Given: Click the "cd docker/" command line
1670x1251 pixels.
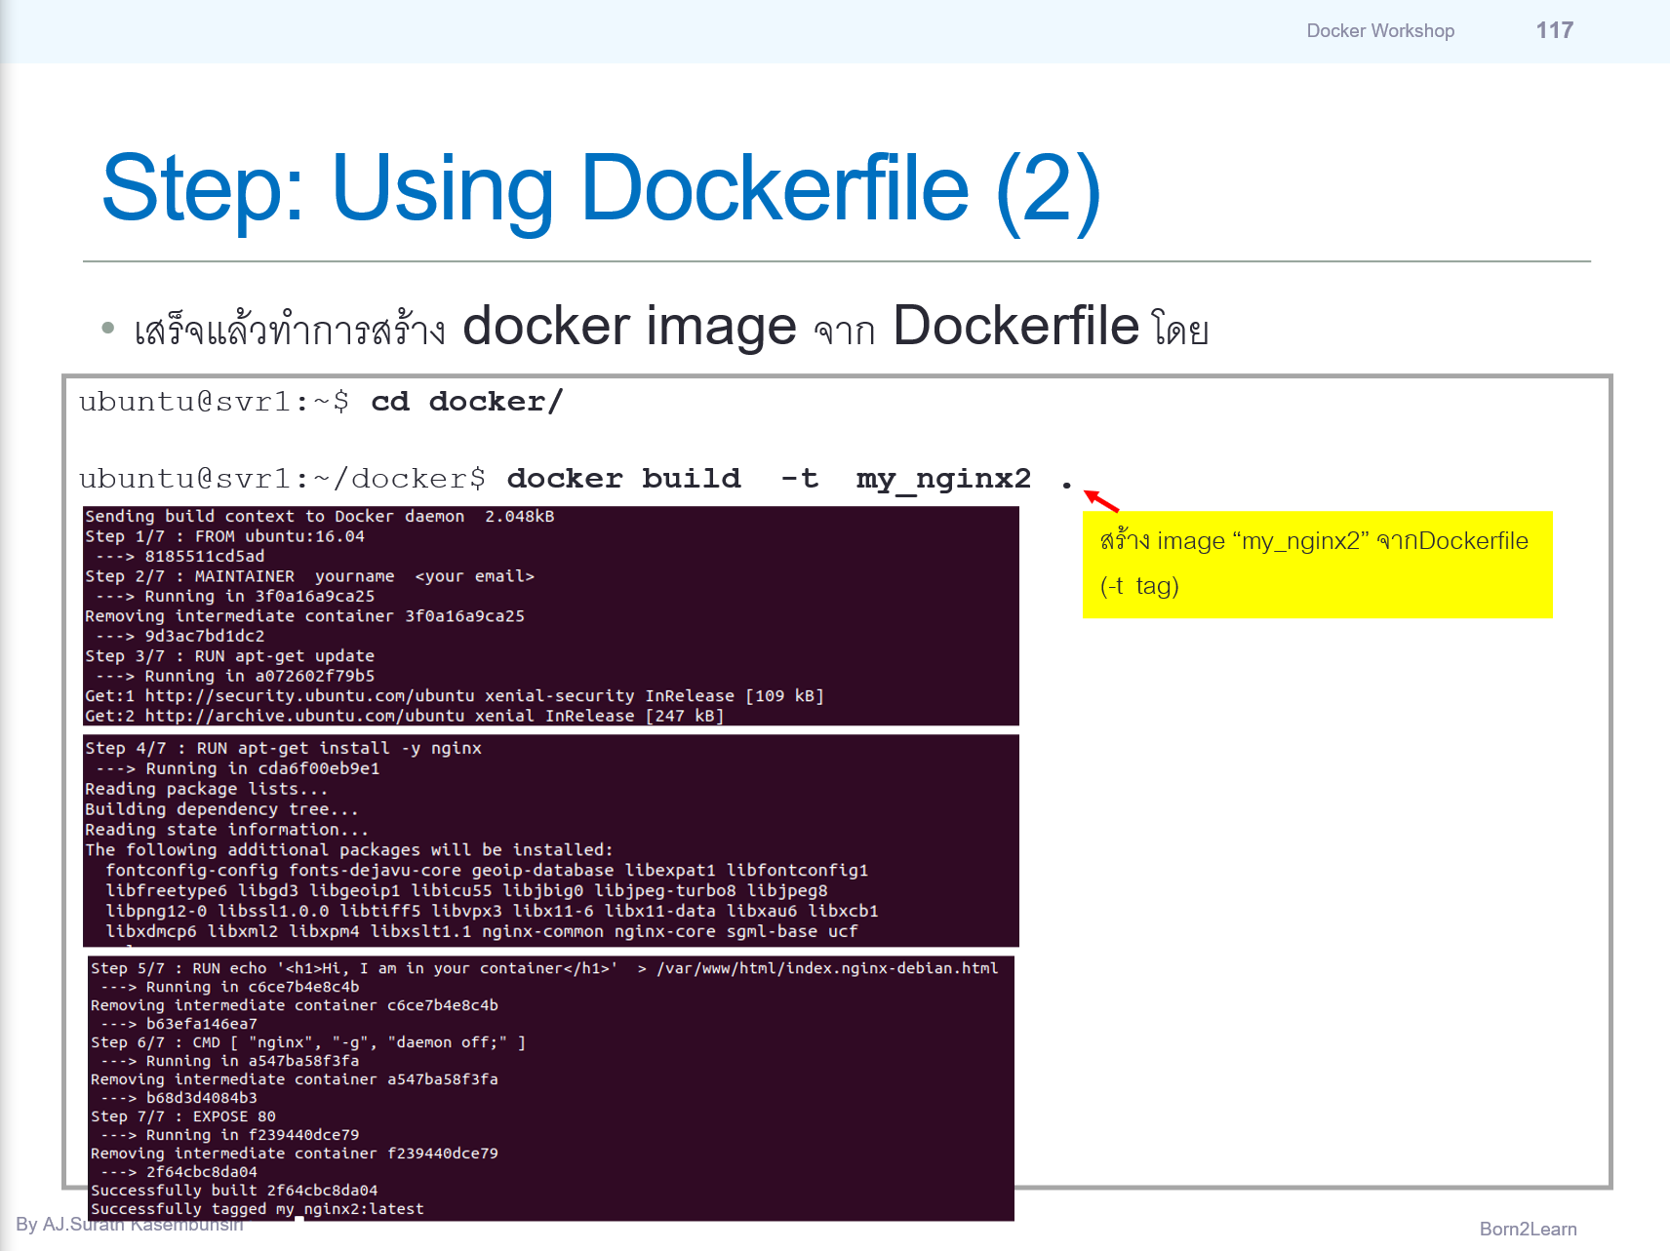Looking at the screenshot, I should tap(468, 400).
